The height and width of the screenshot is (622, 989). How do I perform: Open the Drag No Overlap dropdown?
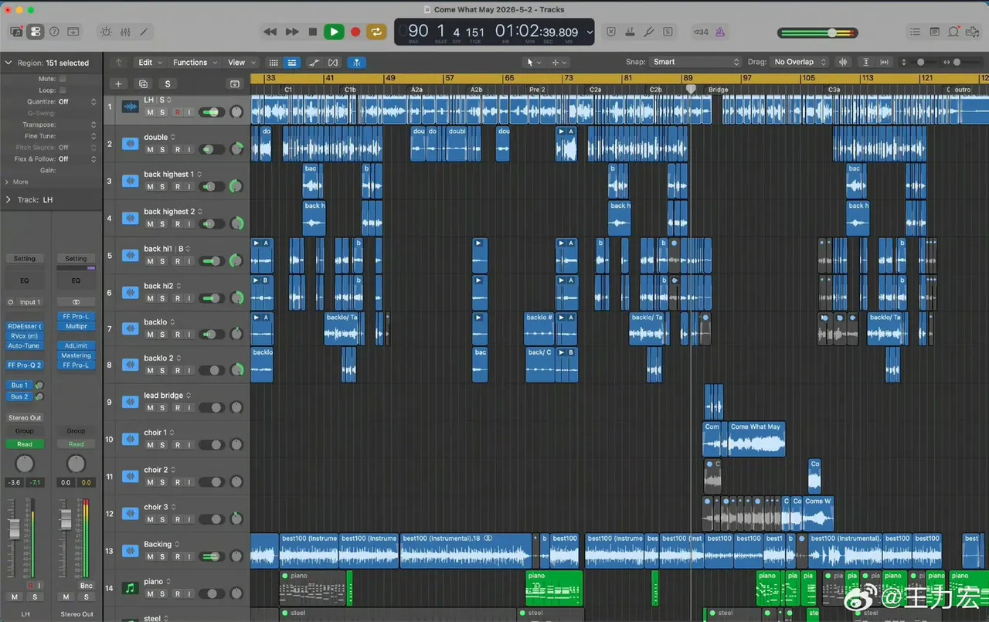tap(800, 62)
